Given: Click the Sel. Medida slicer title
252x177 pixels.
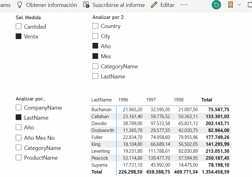Looking at the screenshot, I should 28,18.
